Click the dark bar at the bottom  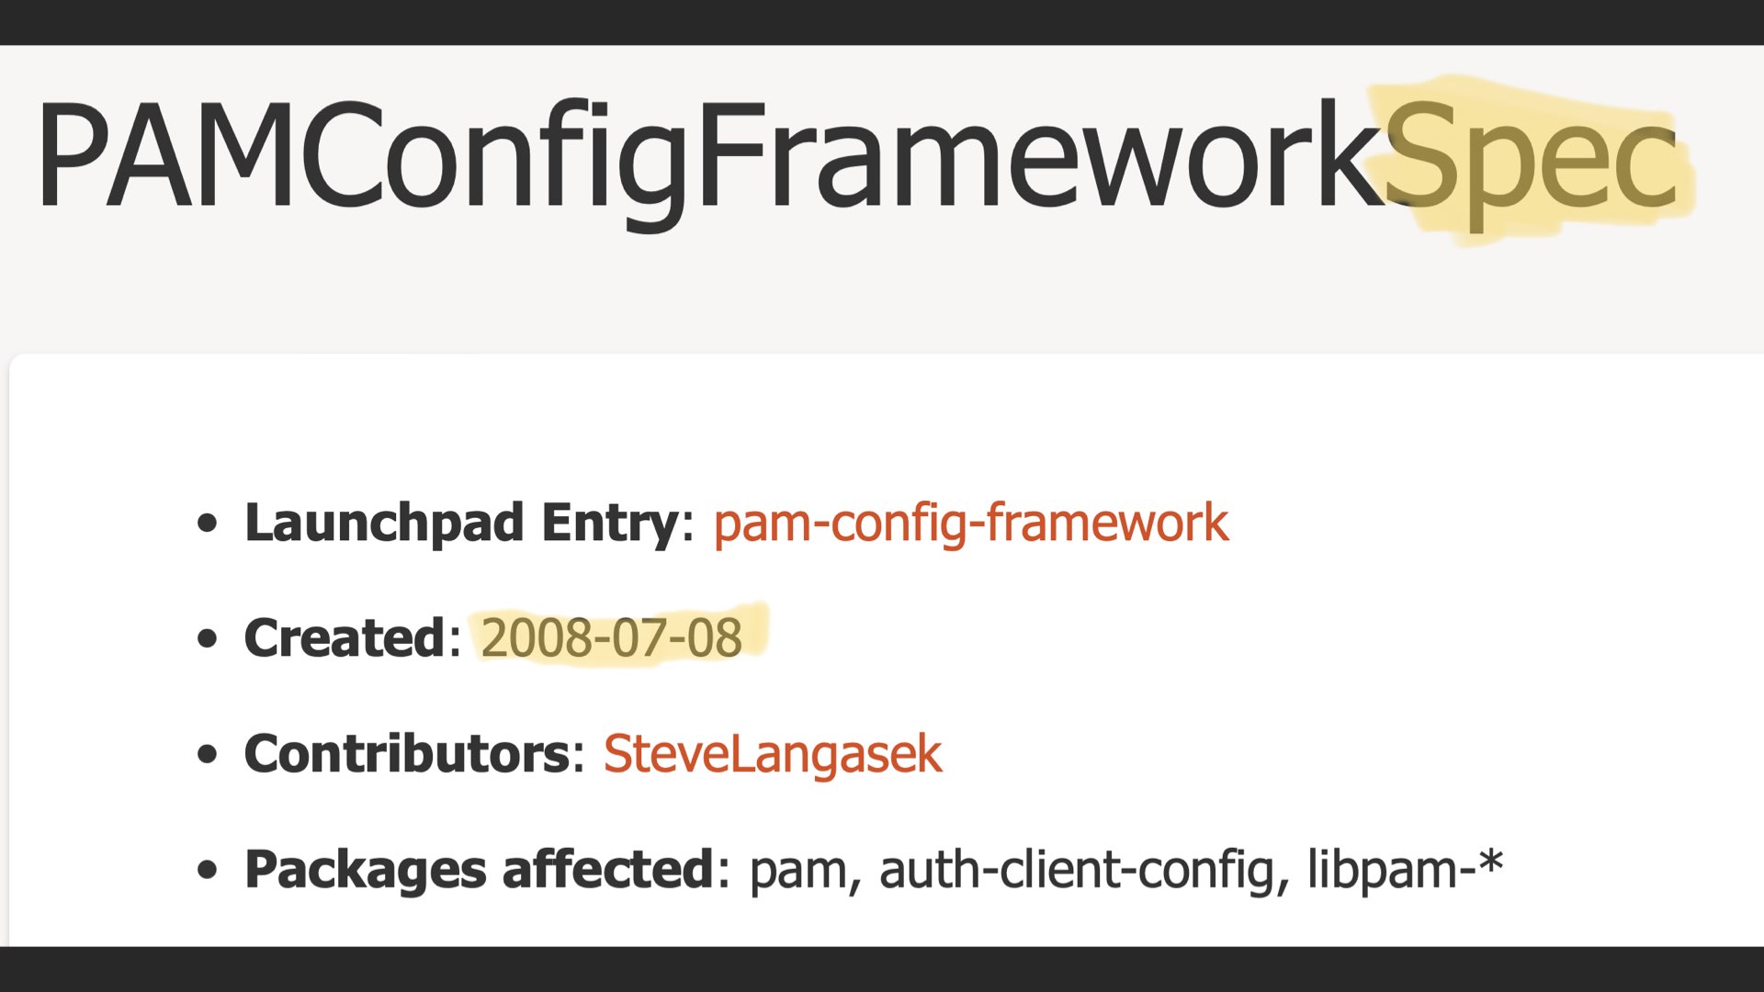[882, 969]
